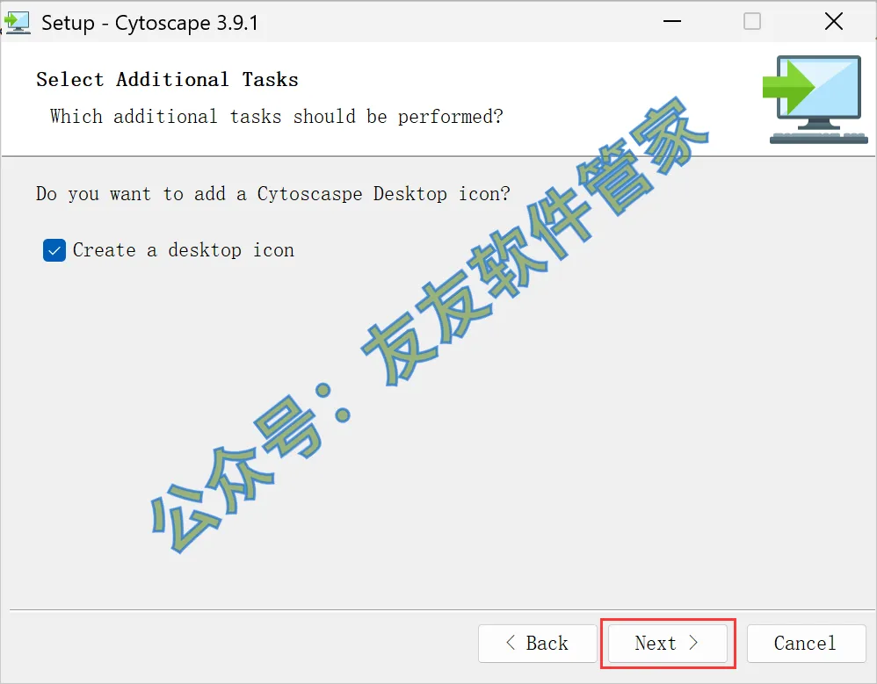
Task: Click the 'Which additional tasks should be performed?' text
Action: pyautogui.click(x=276, y=117)
